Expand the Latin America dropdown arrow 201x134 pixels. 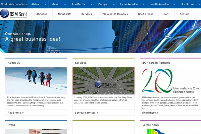[143, 4]
